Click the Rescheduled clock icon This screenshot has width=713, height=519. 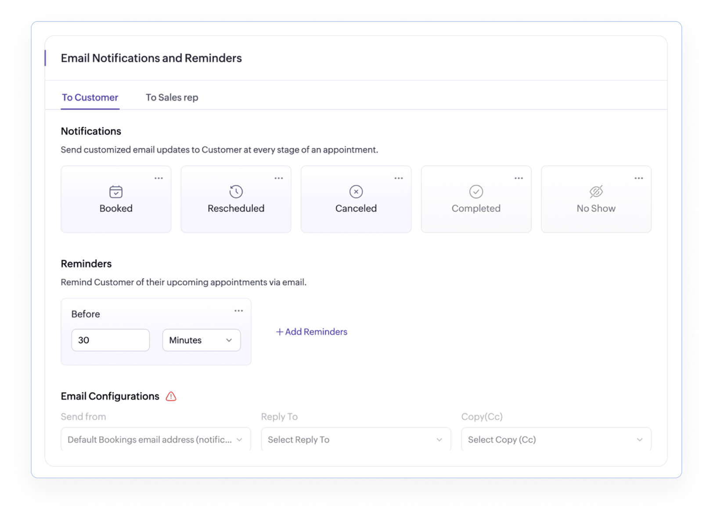(236, 191)
